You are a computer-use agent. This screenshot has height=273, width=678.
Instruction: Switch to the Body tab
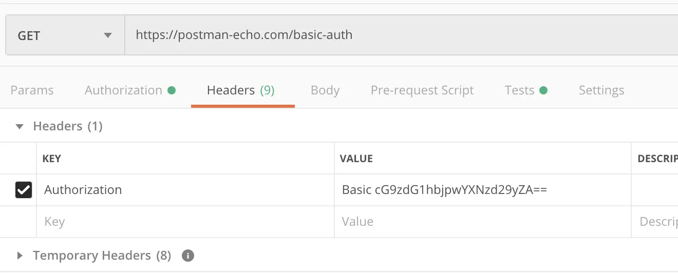(x=325, y=90)
